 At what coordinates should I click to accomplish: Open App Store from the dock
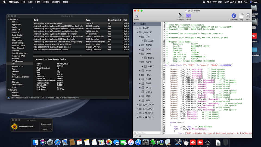pyautogui.click(x=138, y=142)
